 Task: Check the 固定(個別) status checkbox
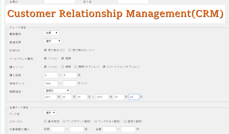pyautogui.click(x=125, y=121)
